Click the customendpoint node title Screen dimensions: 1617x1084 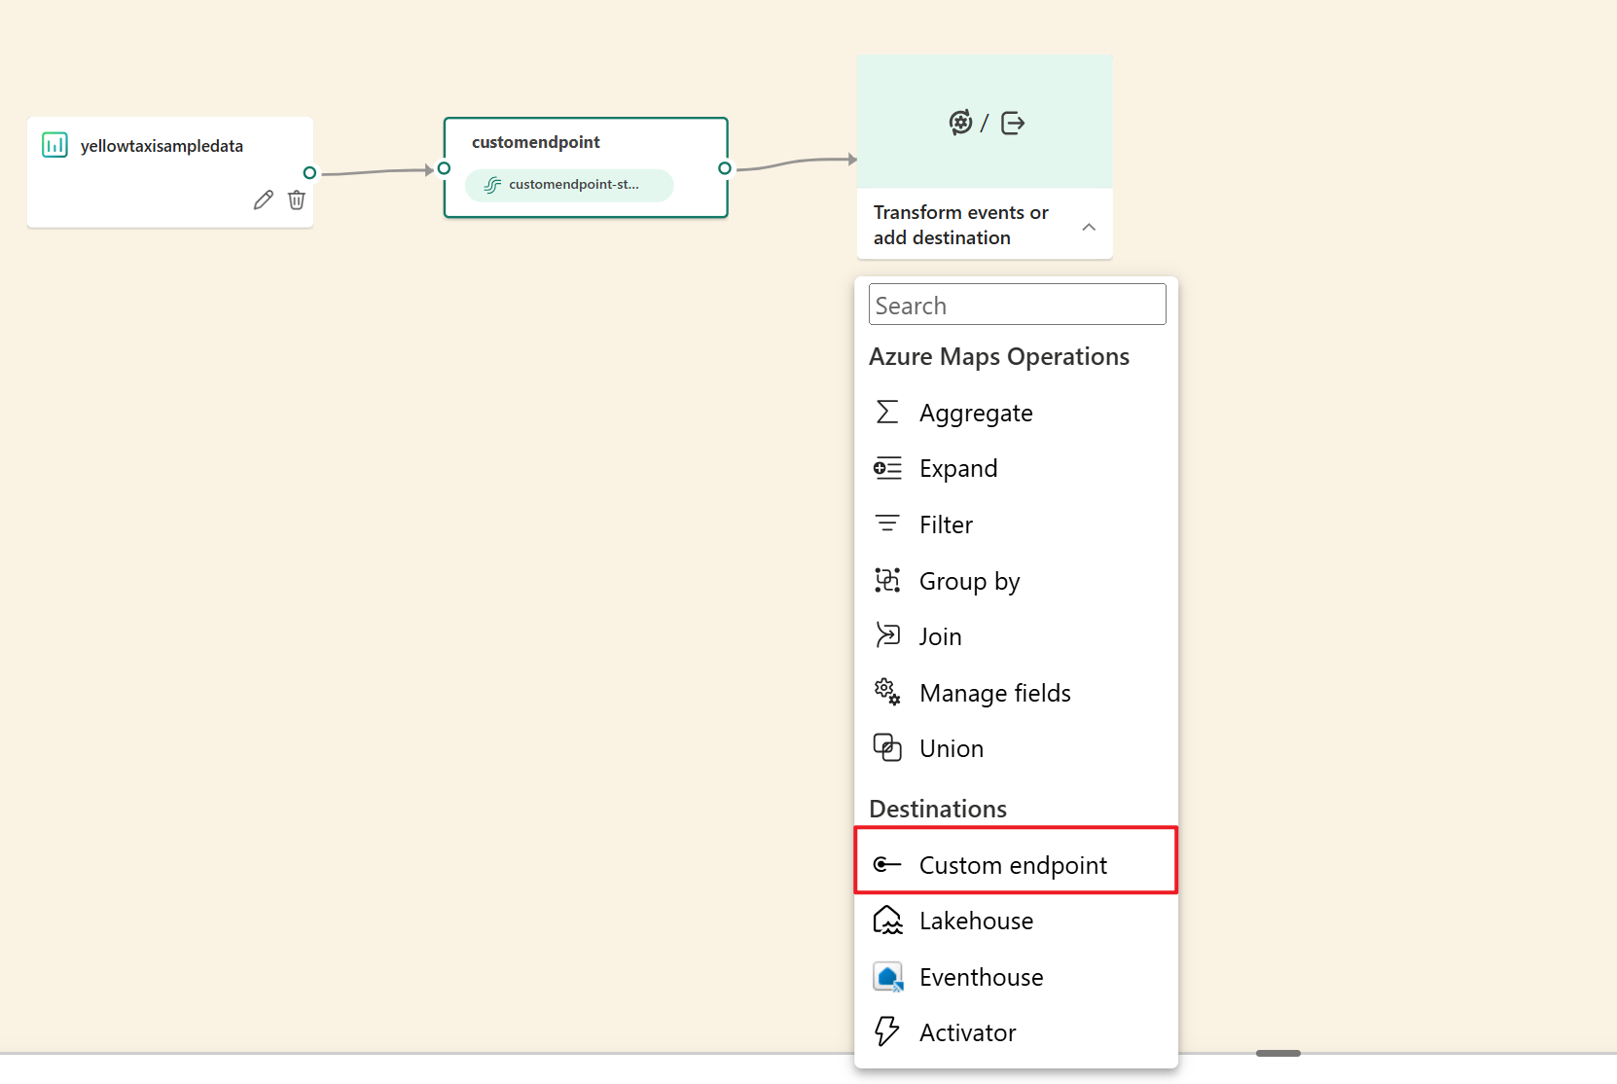tap(536, 142)
